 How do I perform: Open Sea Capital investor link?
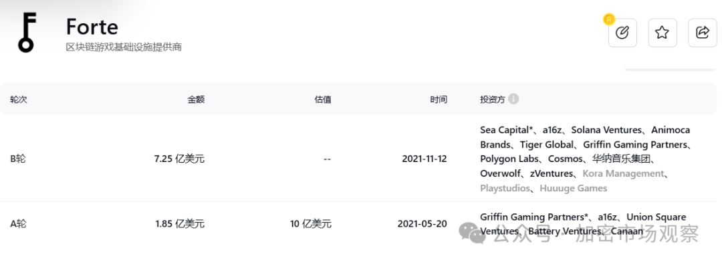click(x=506, y=130)
